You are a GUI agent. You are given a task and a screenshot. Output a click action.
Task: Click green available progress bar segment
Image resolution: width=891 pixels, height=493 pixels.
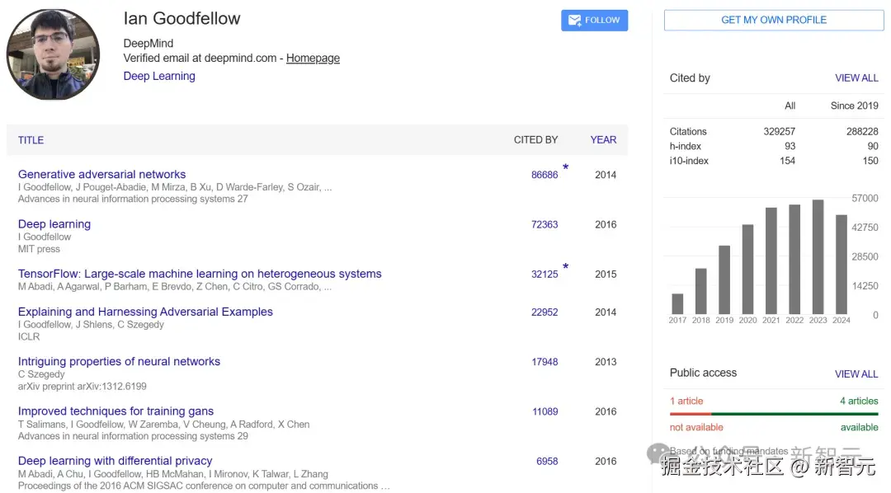792,414
